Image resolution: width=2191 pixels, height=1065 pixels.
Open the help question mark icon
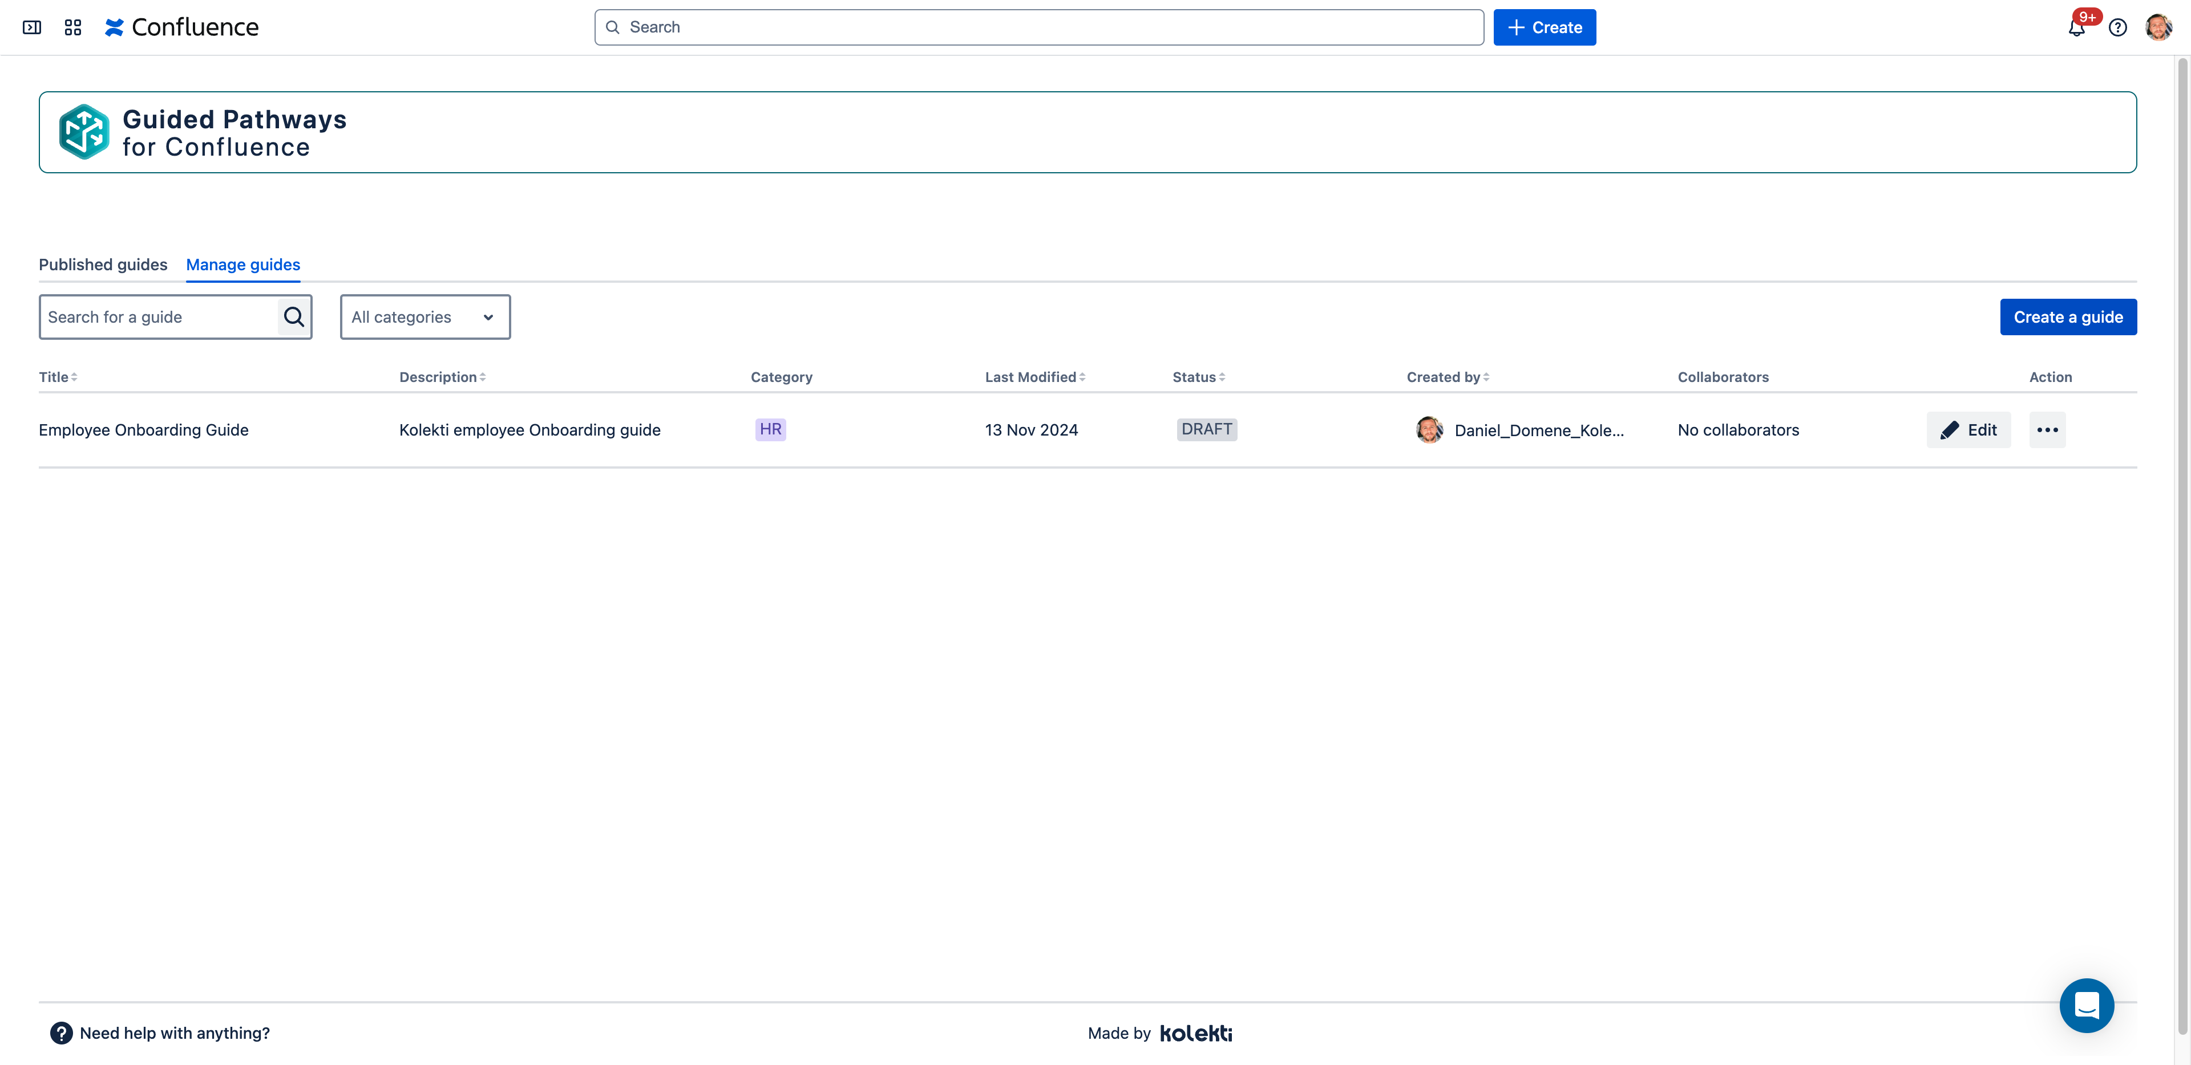[x=2118, y=27]
